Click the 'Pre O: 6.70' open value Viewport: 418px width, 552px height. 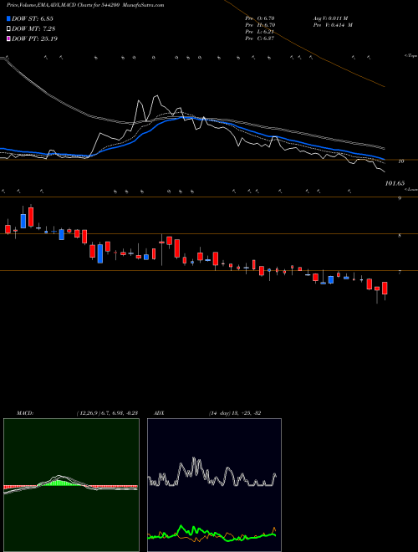point(260,18)
